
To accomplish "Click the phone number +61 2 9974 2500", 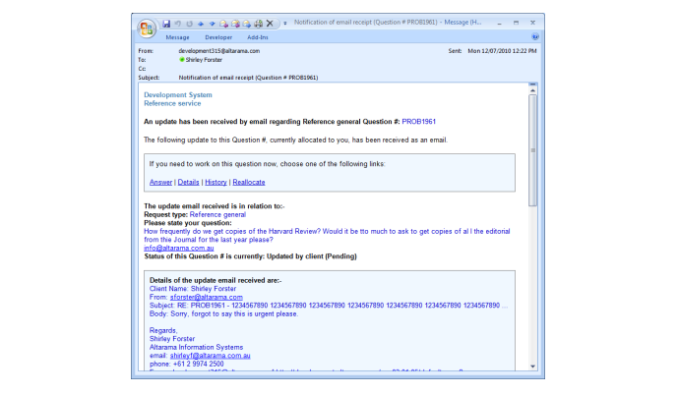I will coord(198,364).
